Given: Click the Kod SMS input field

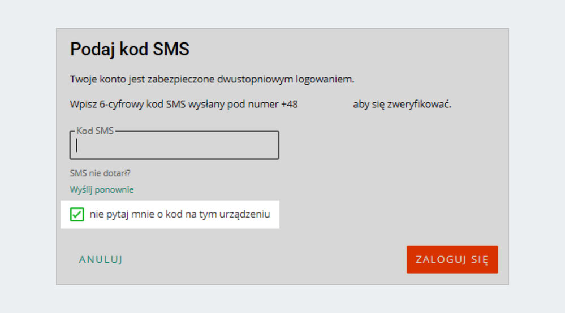Looking at the screenshot, I should (x=174, y=146).
